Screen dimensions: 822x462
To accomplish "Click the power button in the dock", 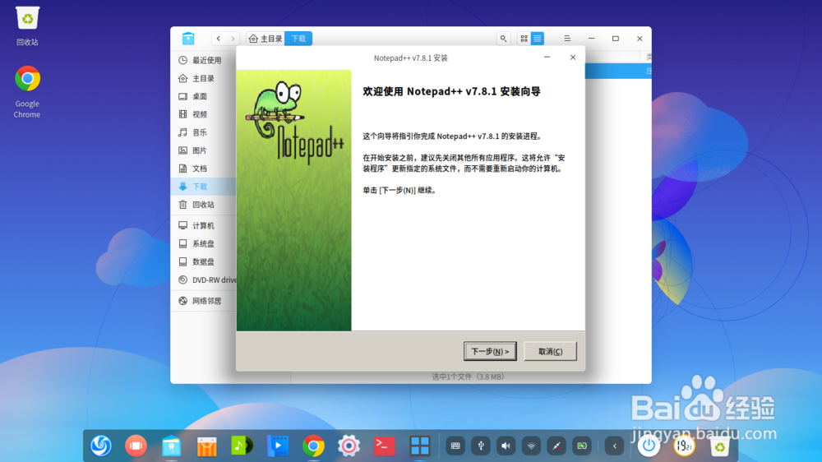I will coord(649,446).
